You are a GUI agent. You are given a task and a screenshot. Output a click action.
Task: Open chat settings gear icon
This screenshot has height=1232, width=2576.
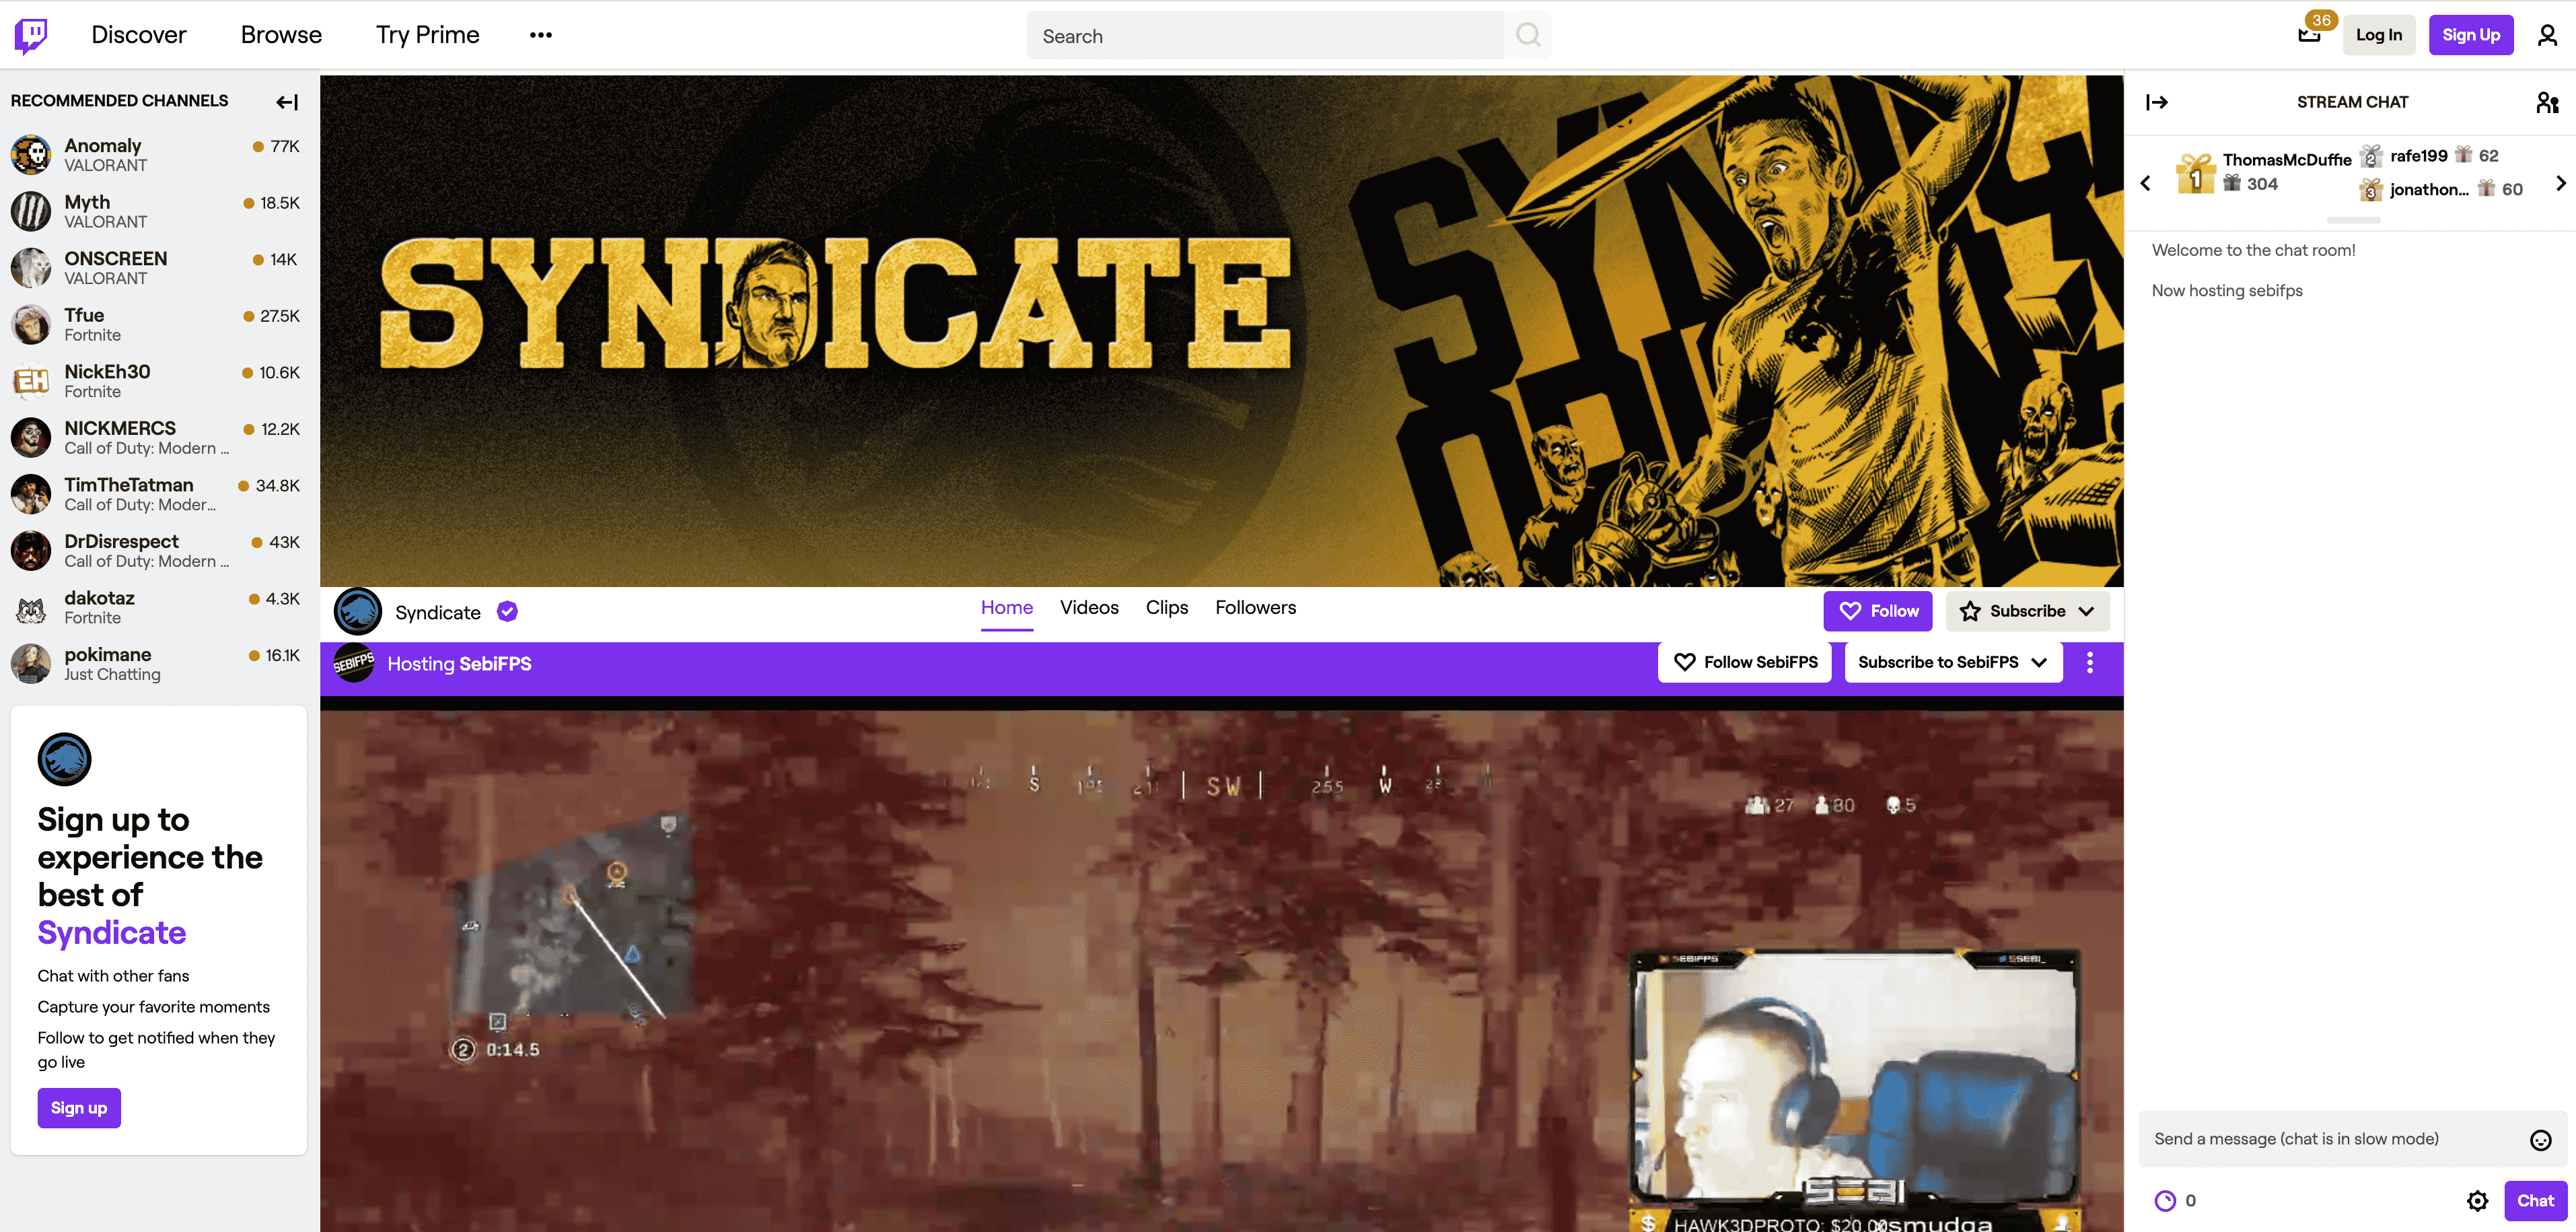coord(2477,1201)
